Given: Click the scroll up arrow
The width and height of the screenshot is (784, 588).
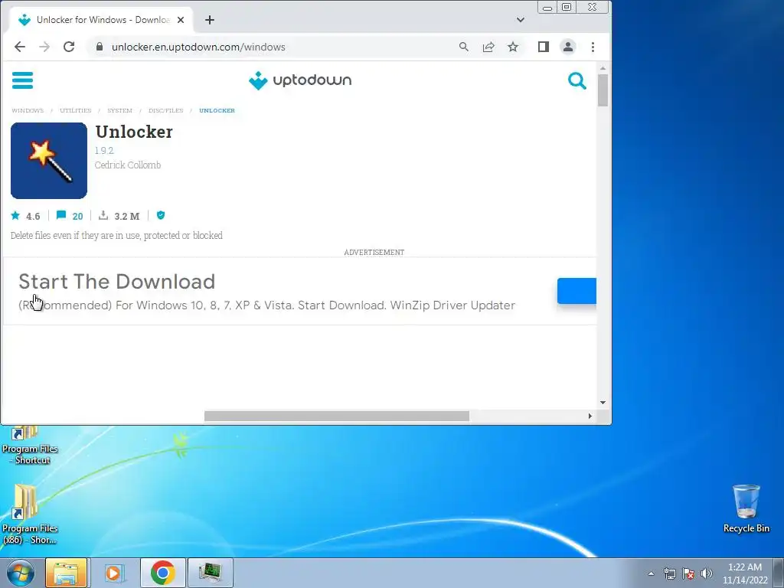Looking at the screenshot, I should pos(603,68).
